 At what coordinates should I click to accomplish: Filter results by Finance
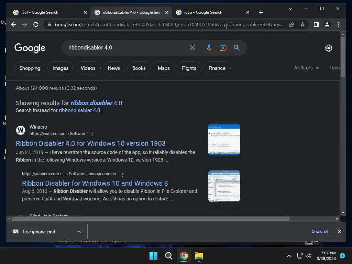tap(217, 68)
